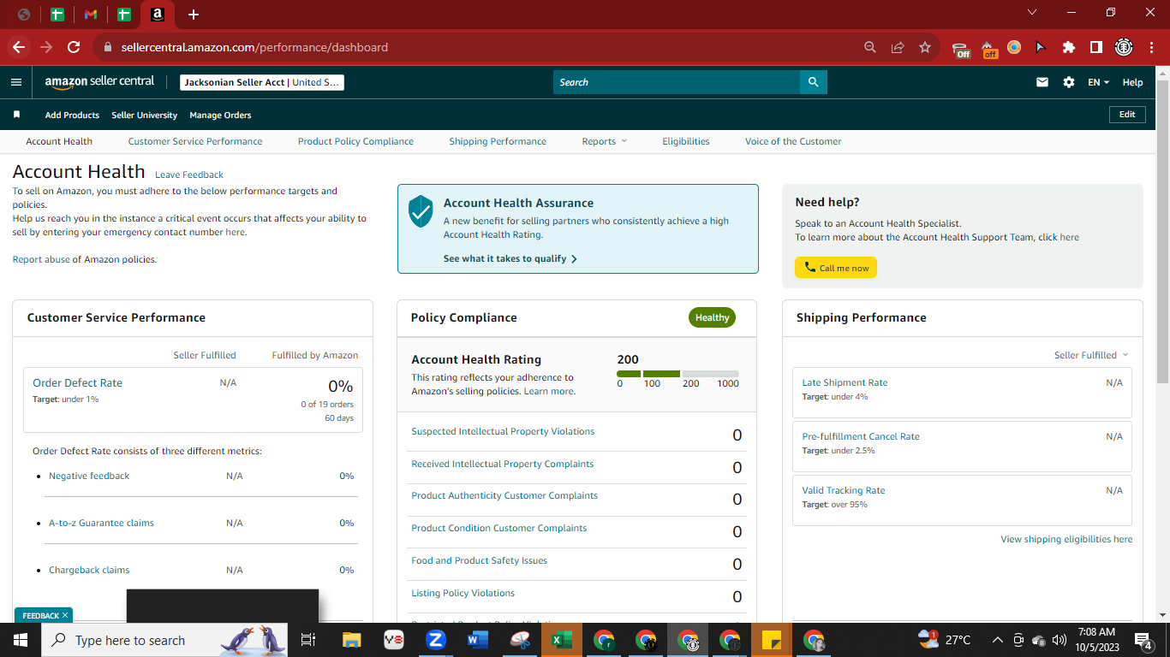1170x657 pixels.
Task: Click the Call me now button
Action: 836,268
